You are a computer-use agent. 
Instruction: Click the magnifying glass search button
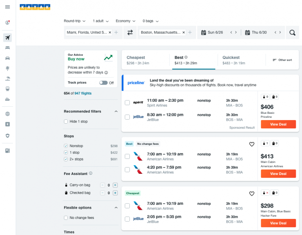(292, 33)
